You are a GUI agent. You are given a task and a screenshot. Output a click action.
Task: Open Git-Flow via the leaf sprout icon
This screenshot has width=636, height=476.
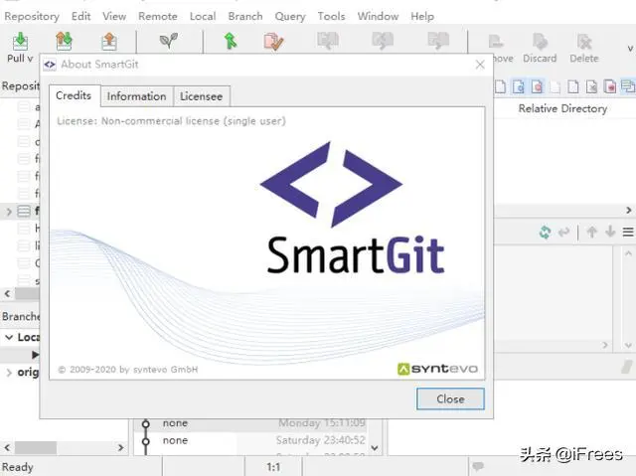[x=168, y=40]
